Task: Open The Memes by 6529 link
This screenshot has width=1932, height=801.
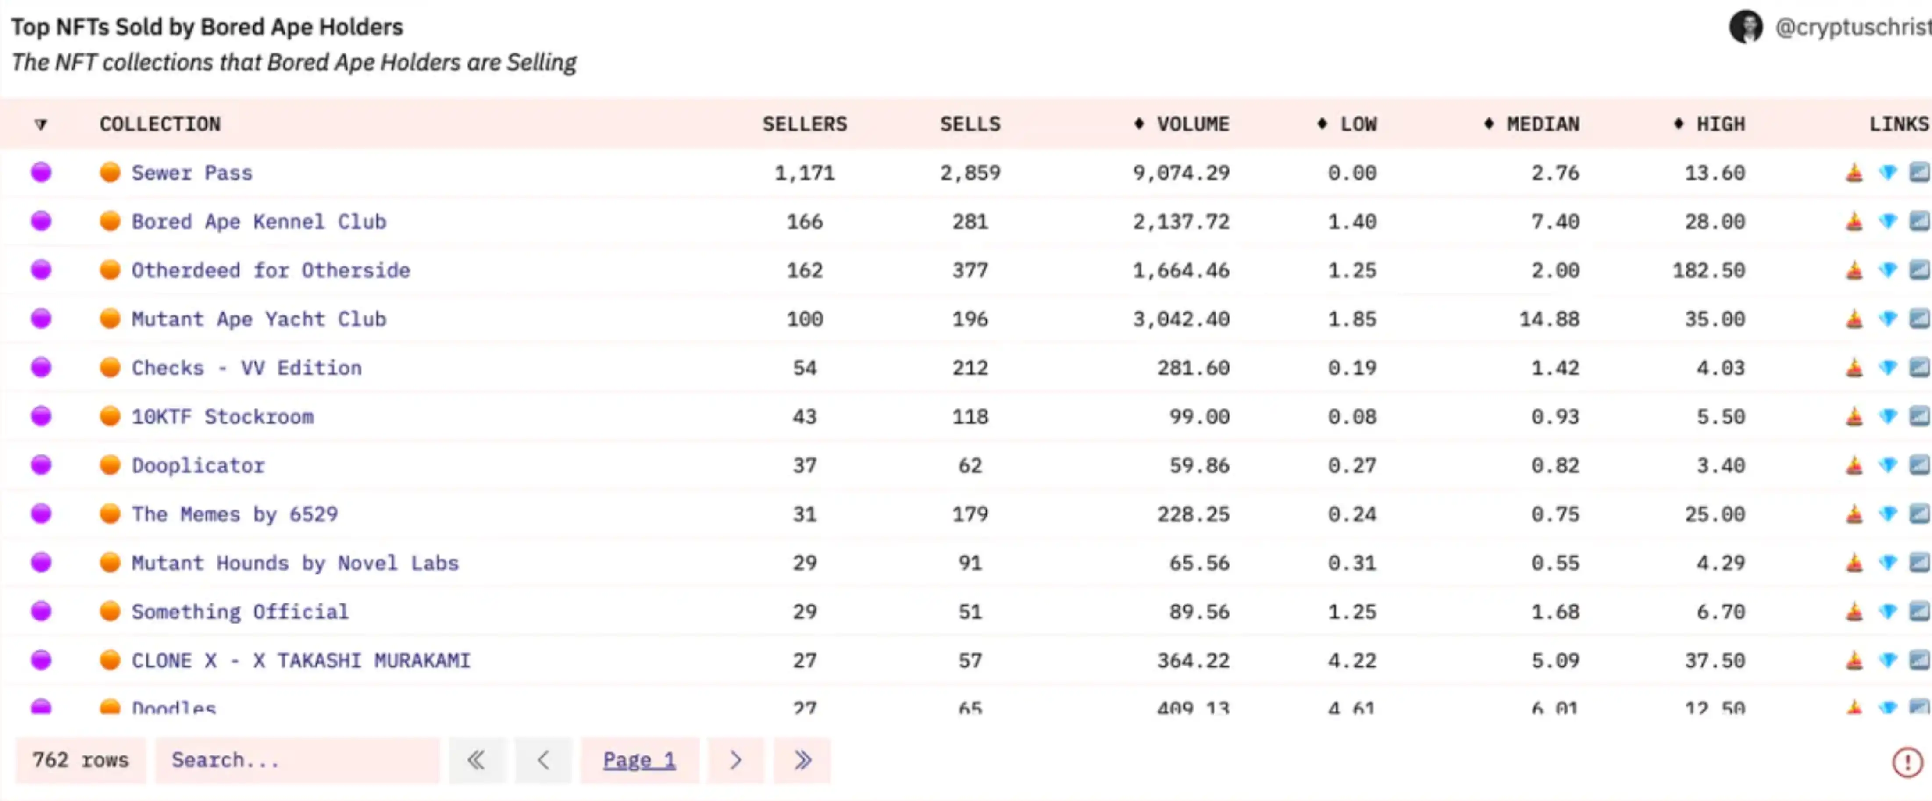Action: click(x=235, y=514)
